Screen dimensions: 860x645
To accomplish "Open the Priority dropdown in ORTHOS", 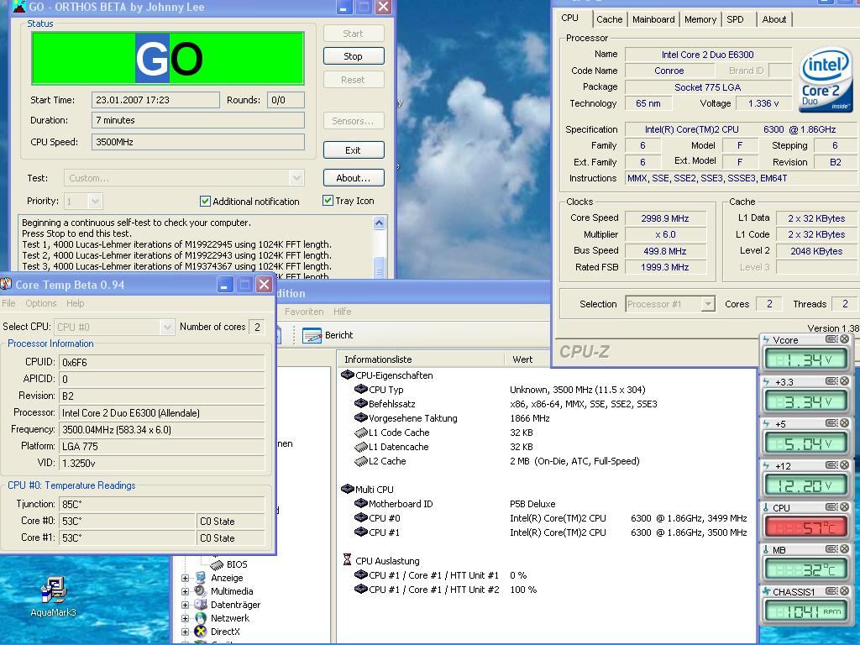I will (x=96, y=202).
